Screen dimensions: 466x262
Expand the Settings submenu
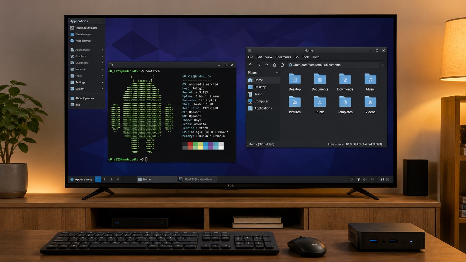[x=86, y=82]
